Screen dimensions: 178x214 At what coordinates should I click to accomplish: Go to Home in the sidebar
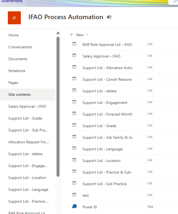[14, 35]
